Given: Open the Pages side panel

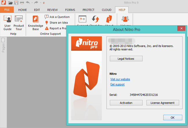Looking at the screenshot, I should [x=3, y=45].
